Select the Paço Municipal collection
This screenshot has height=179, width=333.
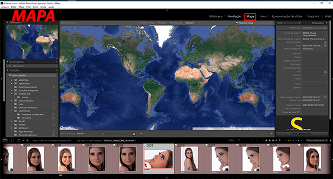(x=26, y=131)
